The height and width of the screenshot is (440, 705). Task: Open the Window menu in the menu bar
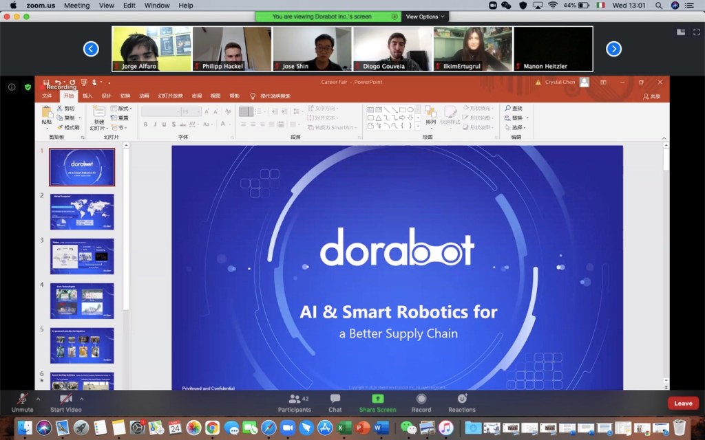coord(157,5)
